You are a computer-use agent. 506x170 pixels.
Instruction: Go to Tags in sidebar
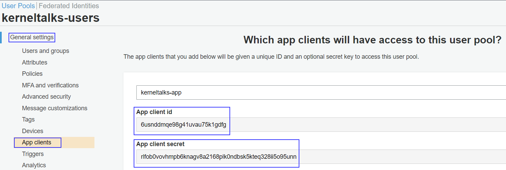(28, 119)
